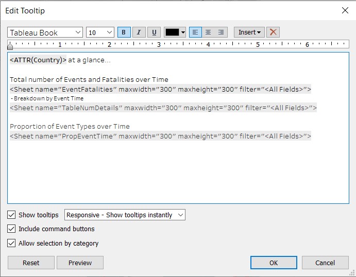Confirm with the OK button

(x=274, y=263)
